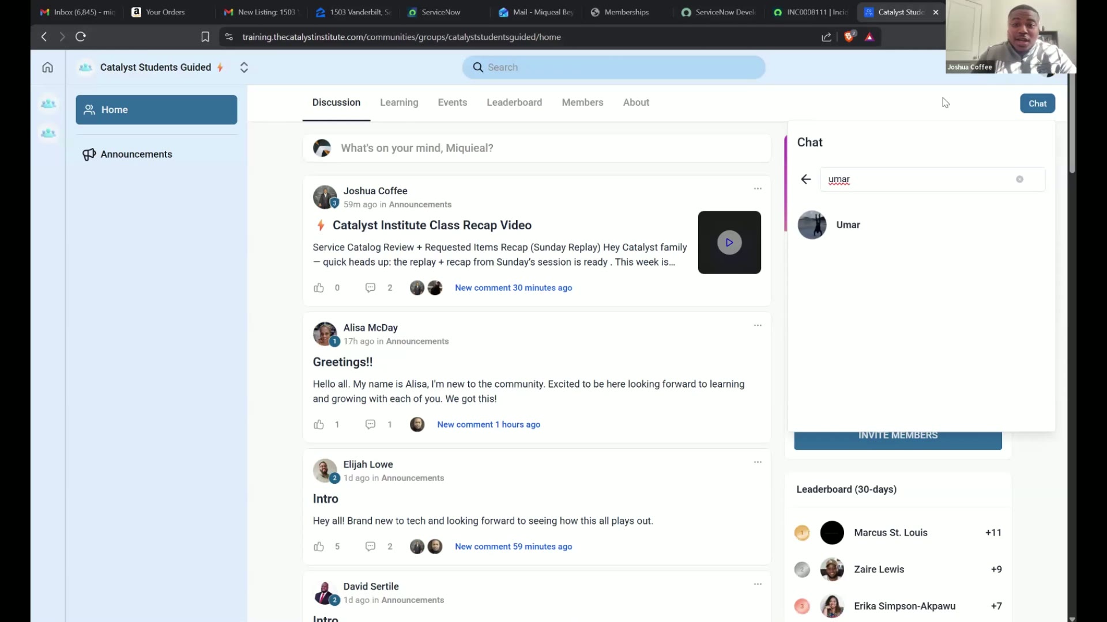1107x622 pixels.
Task: Open options menu on Elijah Lowe's post
Action: (758, 462)
